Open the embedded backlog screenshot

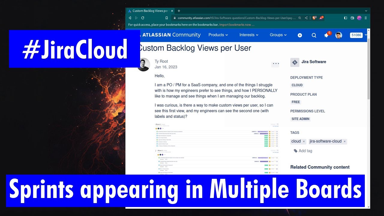pyautogui.click(x=217, y=148)
